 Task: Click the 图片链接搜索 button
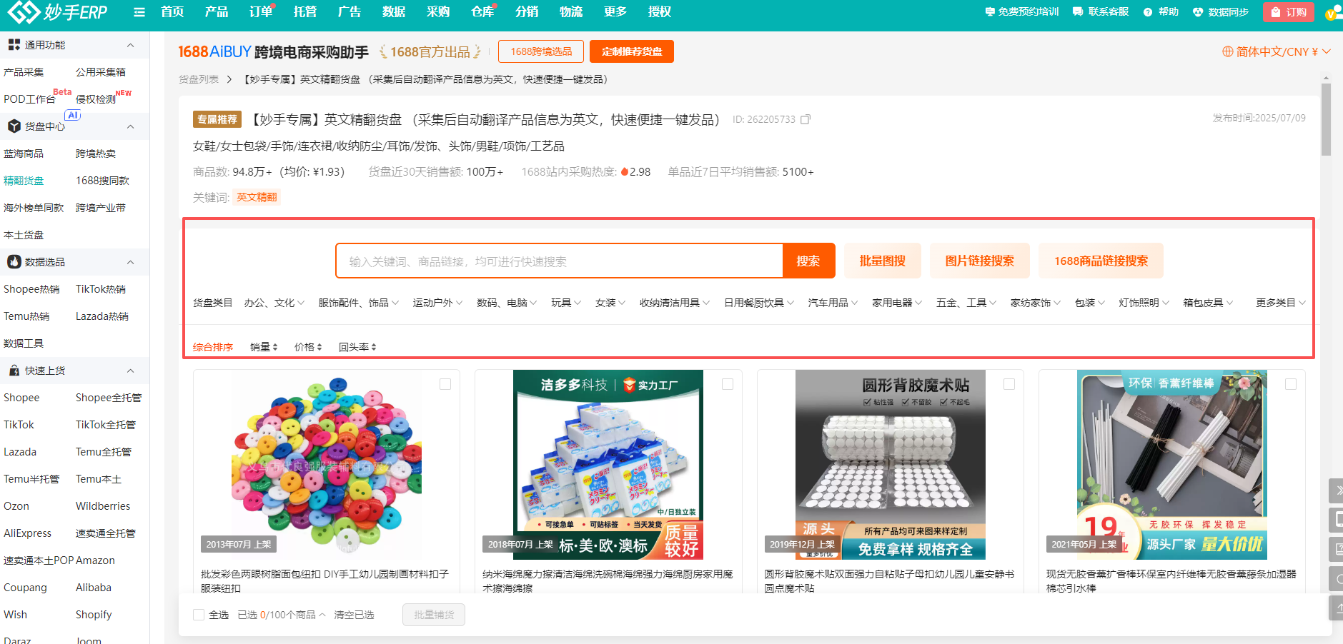pyautogui.click(x=979, y=261)
